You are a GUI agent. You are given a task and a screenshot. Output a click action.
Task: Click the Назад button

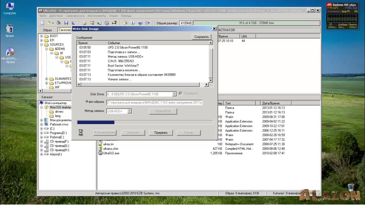(188, 133)
